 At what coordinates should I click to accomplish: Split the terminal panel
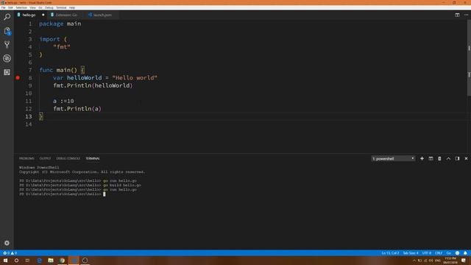point(431,159)
